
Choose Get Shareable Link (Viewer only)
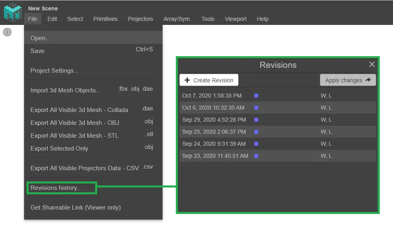tap(75, 208)
